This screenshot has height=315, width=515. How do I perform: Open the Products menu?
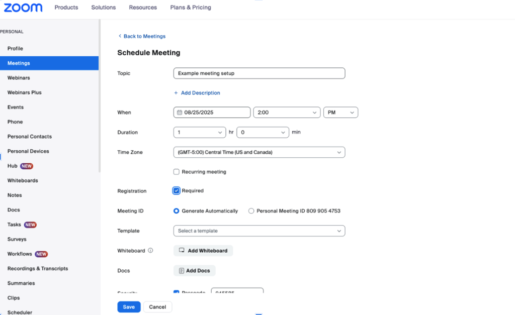click(x=66, y=8)
